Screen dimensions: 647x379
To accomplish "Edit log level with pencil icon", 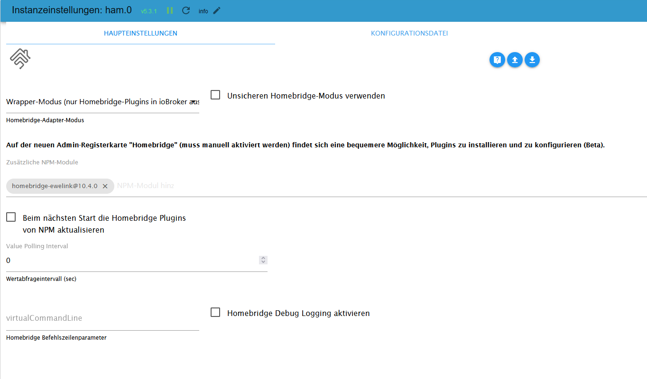I will (217, 10).
